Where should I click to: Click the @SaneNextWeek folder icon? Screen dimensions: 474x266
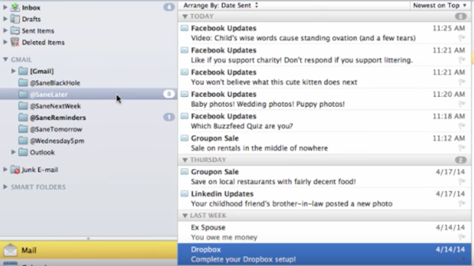(x=23, y=106)
